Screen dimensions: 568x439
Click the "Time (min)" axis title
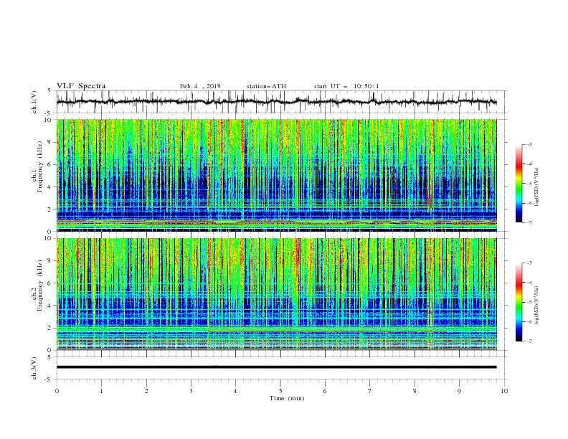287,398
